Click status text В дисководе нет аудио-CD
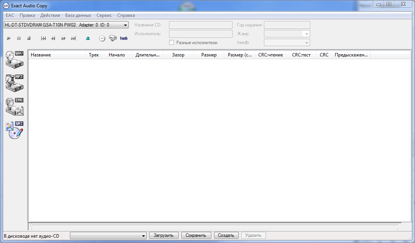This screenshot has height=243, width=415. [x=32, y=236]
